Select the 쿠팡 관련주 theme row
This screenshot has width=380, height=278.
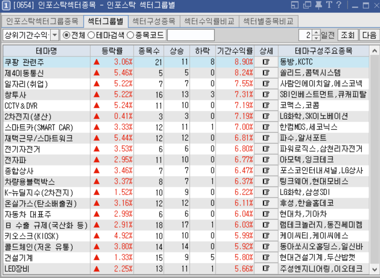tap(186, 62)
